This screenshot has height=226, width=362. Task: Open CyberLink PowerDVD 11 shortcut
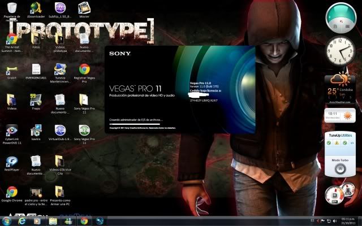pyautogui.click(x=11, y=131)
